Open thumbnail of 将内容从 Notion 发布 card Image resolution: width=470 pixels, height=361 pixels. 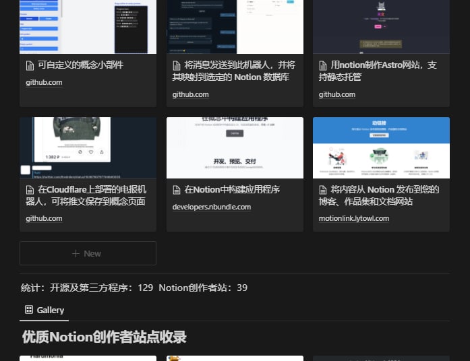click(381, 148)
